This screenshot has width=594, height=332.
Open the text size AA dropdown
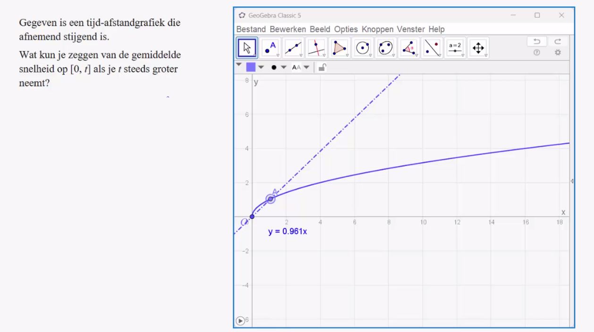coord(300,67)
